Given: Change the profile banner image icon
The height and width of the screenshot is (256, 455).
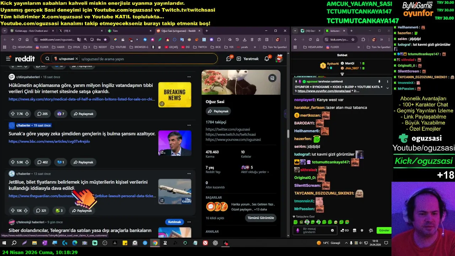Looking at the screenshot, I should tap(272, 78).
